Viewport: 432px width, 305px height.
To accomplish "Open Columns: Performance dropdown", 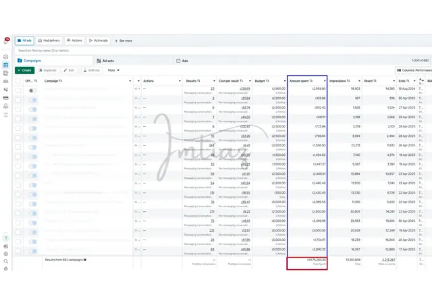I will tap(413, 70).
